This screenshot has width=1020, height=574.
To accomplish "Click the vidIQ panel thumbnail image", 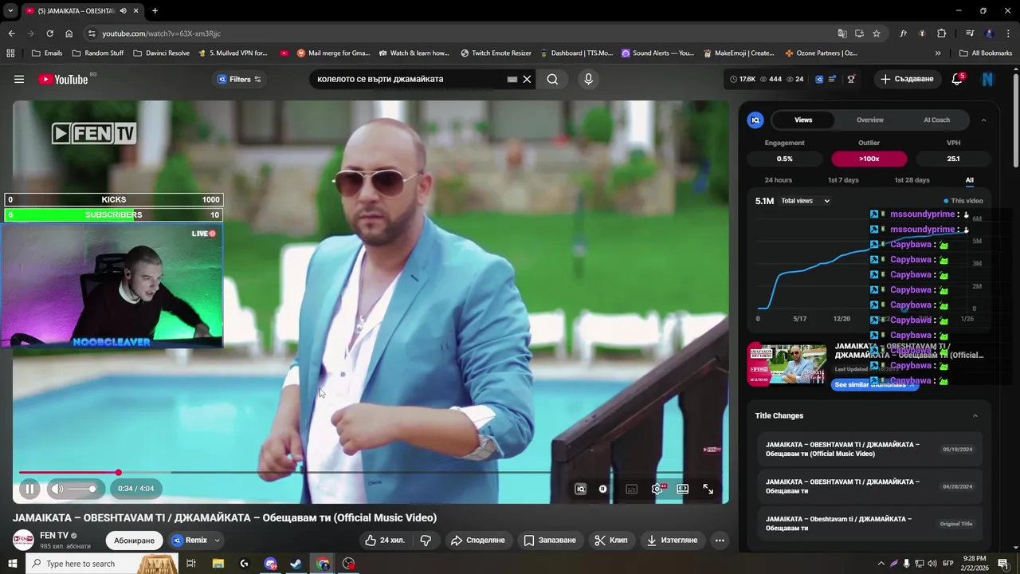I will point(787,364).
